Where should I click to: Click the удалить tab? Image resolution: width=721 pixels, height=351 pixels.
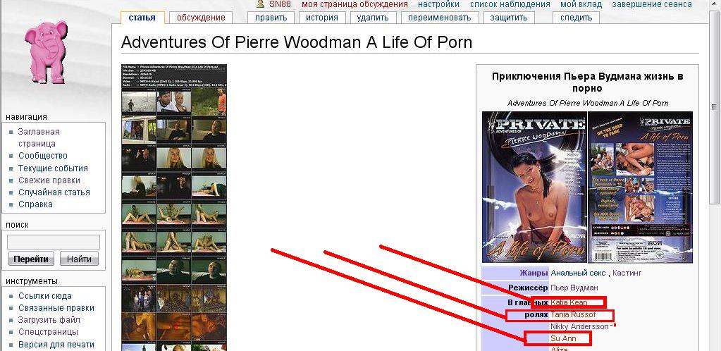[x=373, y=18]
